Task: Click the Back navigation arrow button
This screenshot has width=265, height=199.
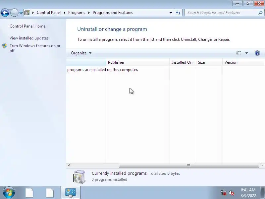Action: point(5,13)
